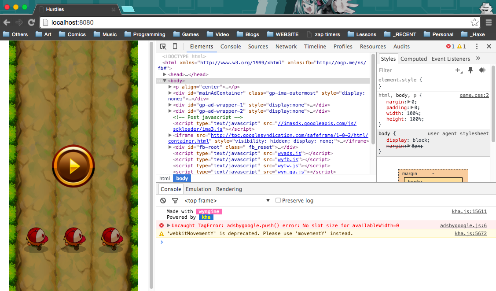Expand the mainAdContainer div node
The image size is (496, 291).
[170, 93]
